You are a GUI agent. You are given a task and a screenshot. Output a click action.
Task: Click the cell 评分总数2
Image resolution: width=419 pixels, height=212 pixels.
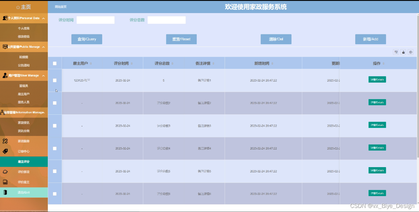(164, 103)
